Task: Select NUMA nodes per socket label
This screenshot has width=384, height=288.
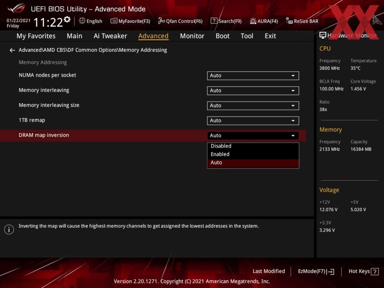Action: [x=47, y=75]
